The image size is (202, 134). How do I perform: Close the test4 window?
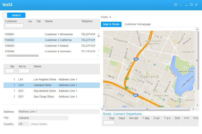pos(196,5)
